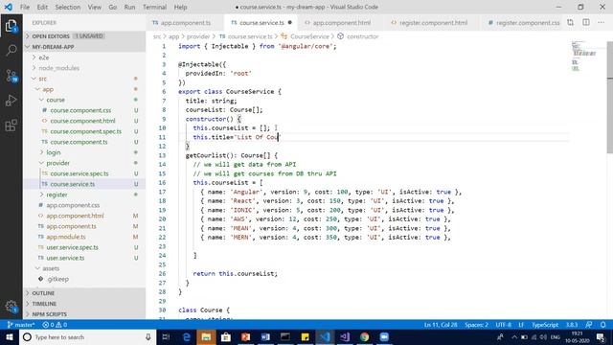Click the feedback icon in status bar
Screen dimensions: 613x345
[x=589, y=325]
